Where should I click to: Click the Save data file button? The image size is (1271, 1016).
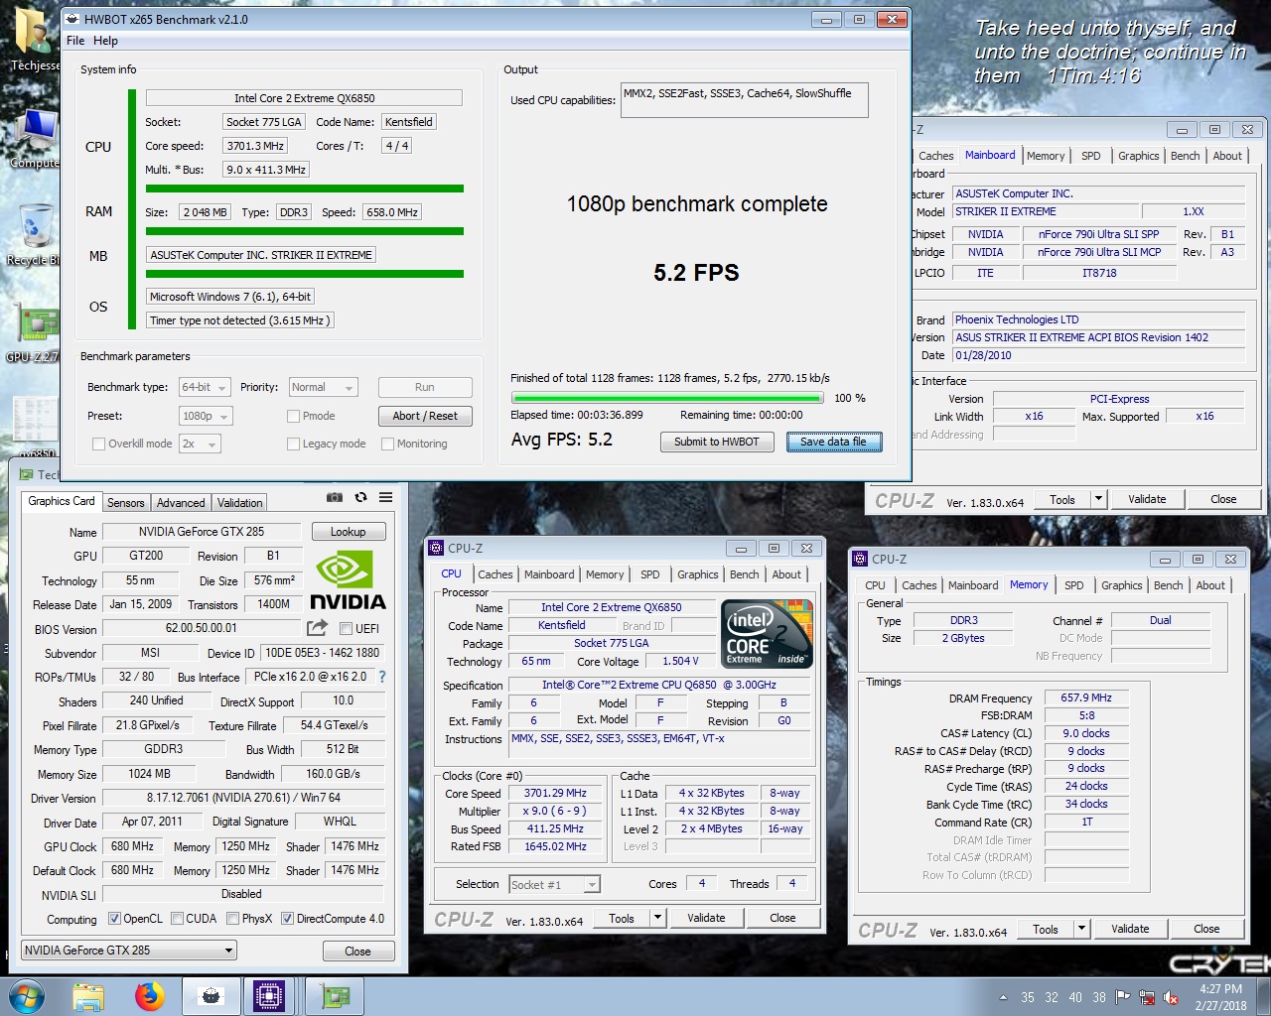coord(833,442)
